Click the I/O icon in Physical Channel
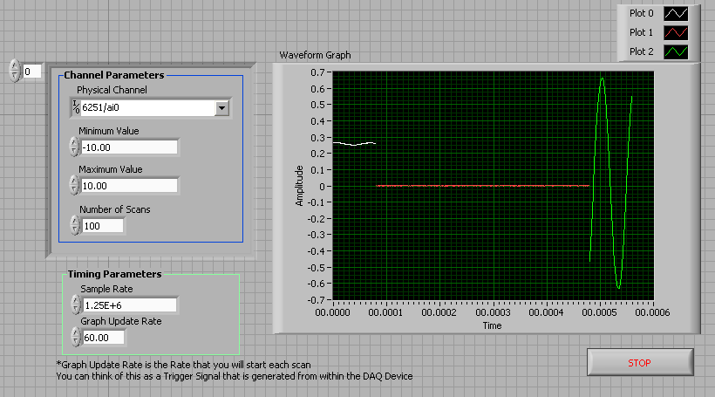The image size is (715, 397). pos(76,107)
